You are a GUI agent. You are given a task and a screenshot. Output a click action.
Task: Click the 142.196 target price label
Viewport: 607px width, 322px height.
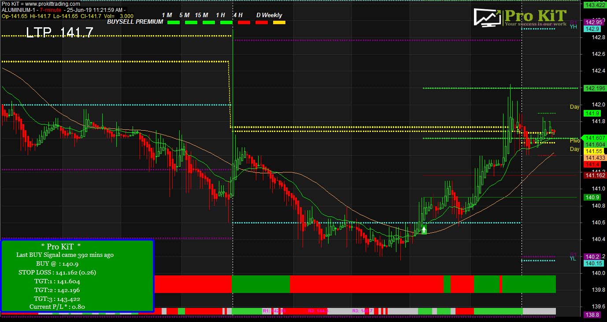[594, 88]
